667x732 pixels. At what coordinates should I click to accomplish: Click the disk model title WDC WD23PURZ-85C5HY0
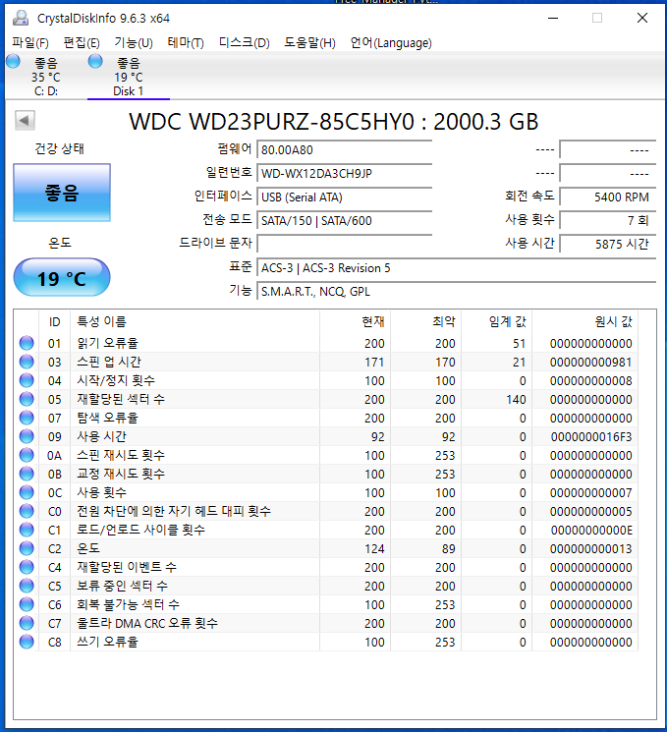[x=334, y=122]
